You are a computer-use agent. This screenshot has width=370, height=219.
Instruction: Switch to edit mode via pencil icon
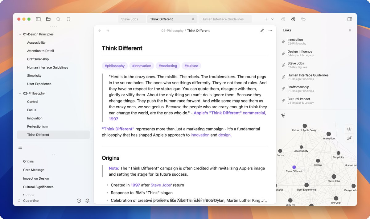coord(262,30)
